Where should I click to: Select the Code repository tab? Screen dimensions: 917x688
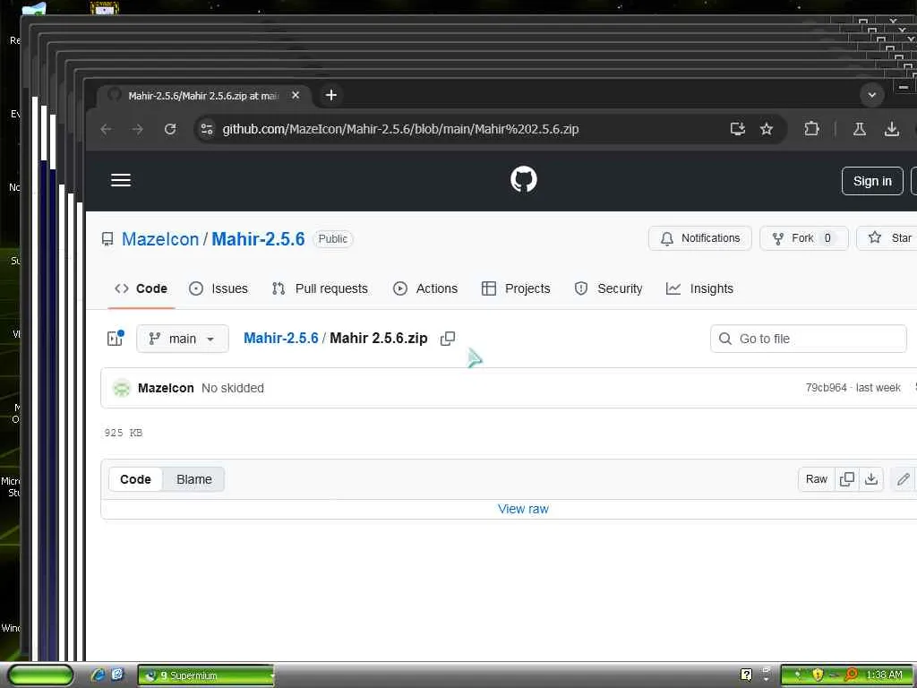pyautogui.click(x=141, y=288)
